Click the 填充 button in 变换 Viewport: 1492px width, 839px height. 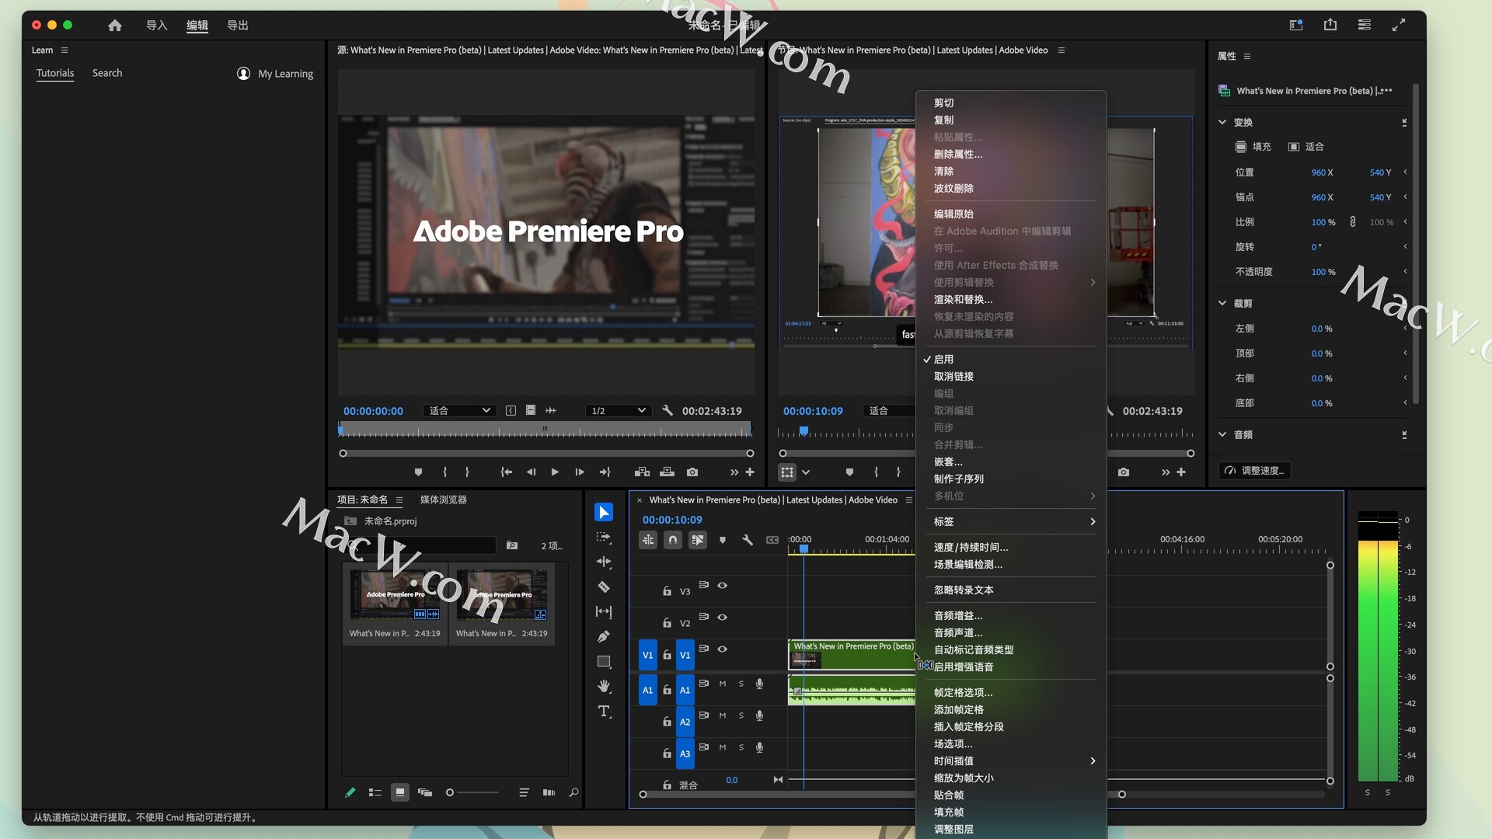pyautogui.click(x=1253, y=146)
